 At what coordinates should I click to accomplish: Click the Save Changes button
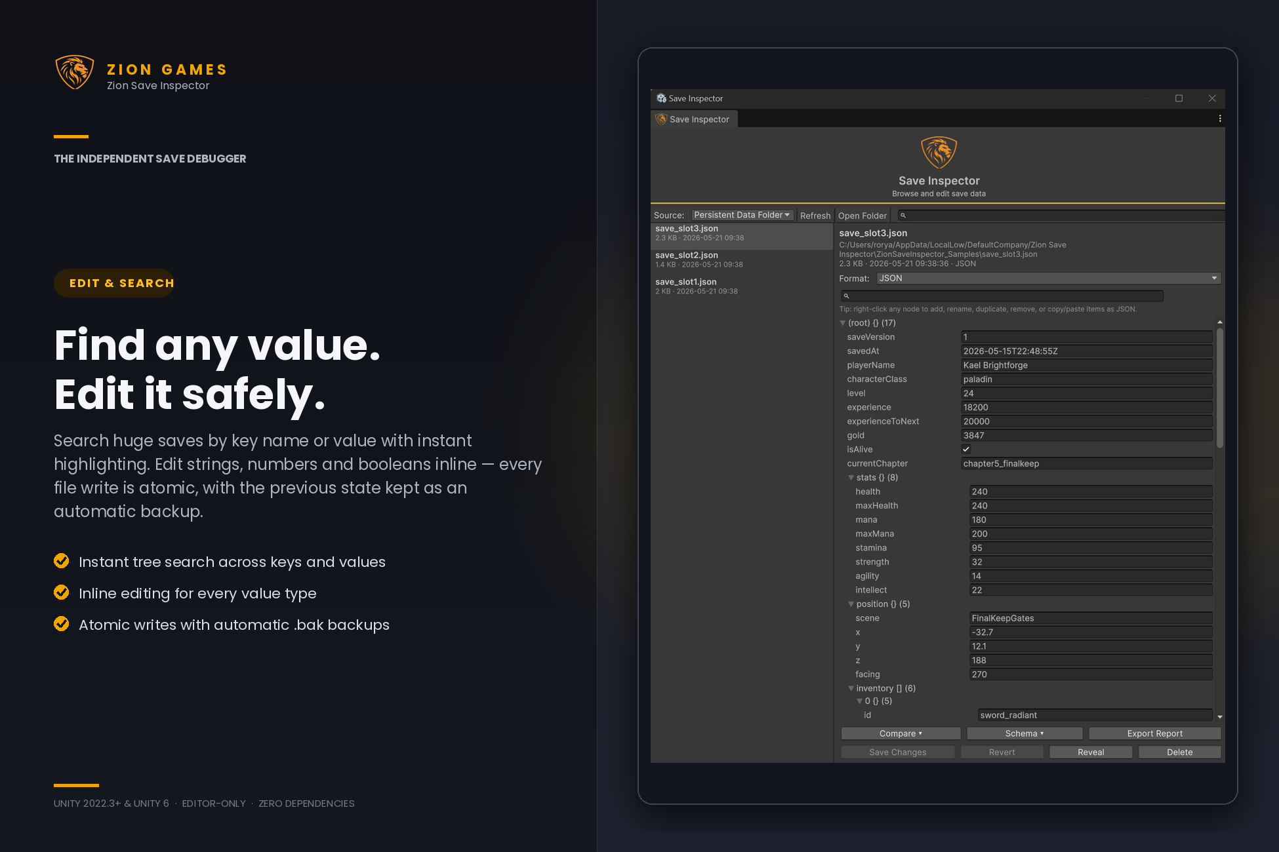897,752
